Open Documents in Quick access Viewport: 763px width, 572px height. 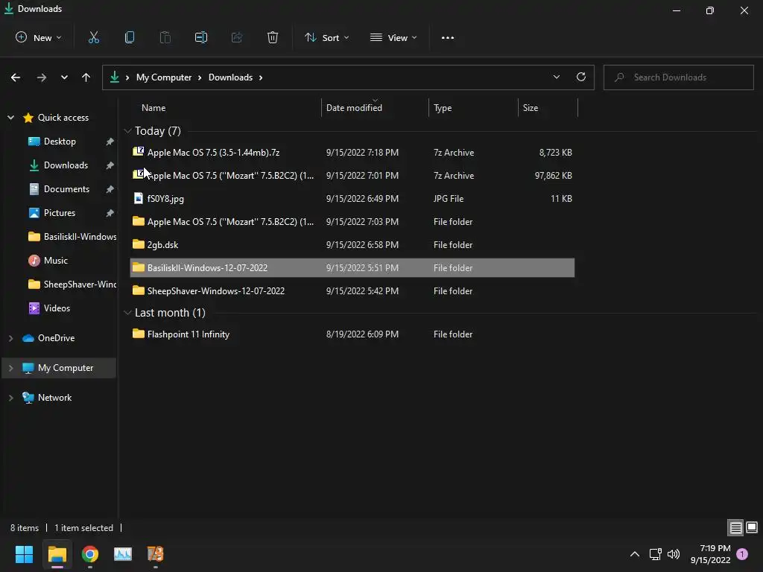(66, 188)
